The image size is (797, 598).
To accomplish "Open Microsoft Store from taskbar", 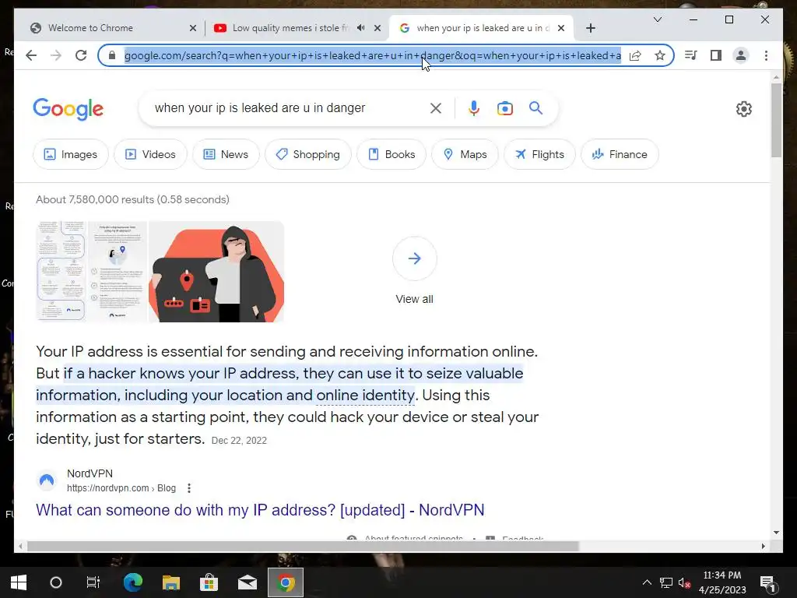I will [x=209, y=582].
